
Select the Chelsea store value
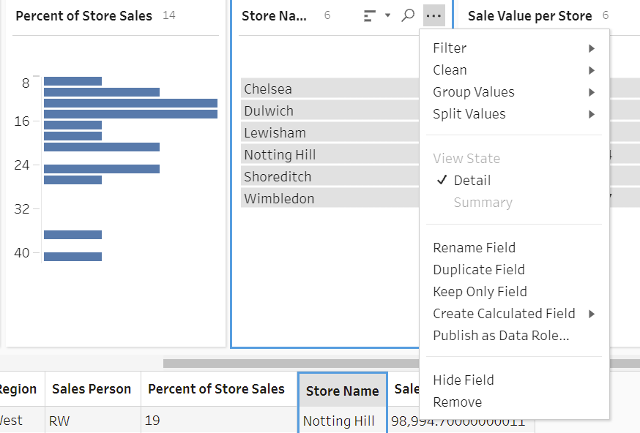[x=268, y=89]
